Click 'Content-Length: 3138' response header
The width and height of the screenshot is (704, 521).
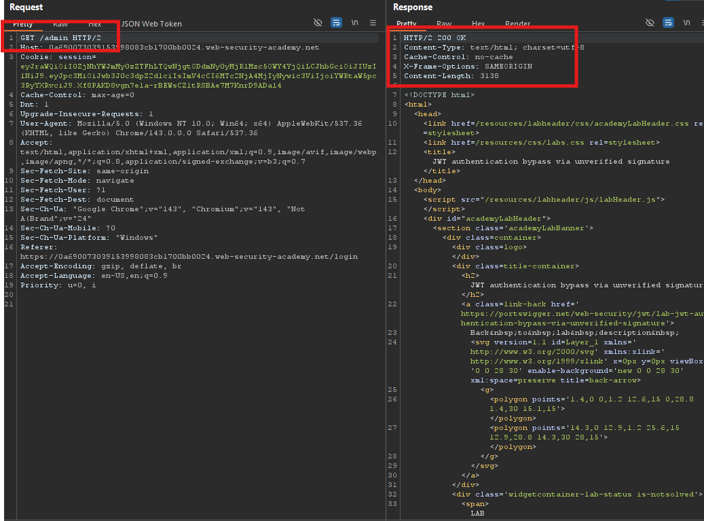(x=451, y=76)
